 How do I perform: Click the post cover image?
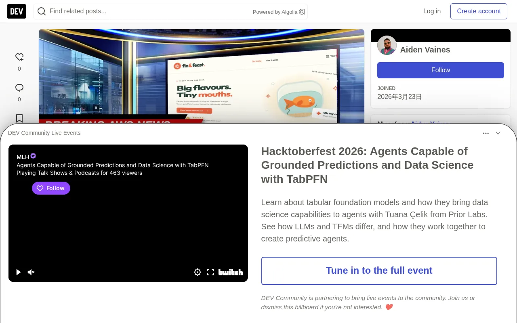(202, 76)
